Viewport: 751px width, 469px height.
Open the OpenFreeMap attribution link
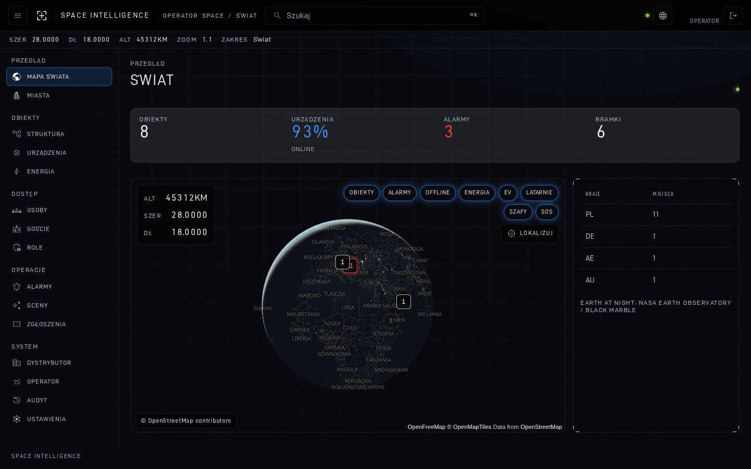coord(426,427)
